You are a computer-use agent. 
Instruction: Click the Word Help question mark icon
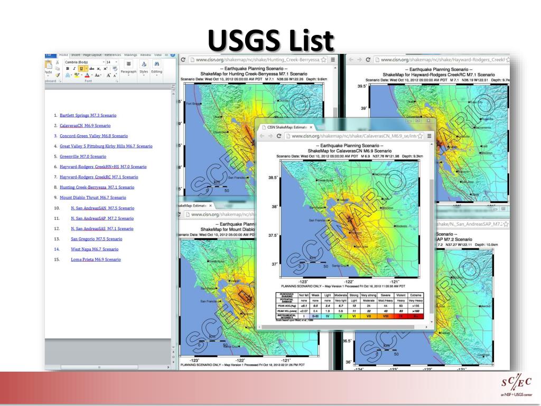(173, 55)
